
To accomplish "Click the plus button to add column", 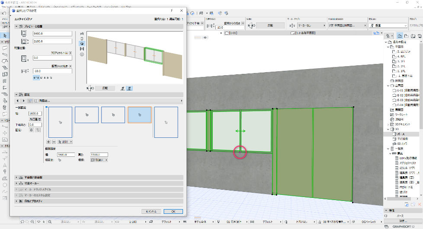I will click(x=48, y=141).
